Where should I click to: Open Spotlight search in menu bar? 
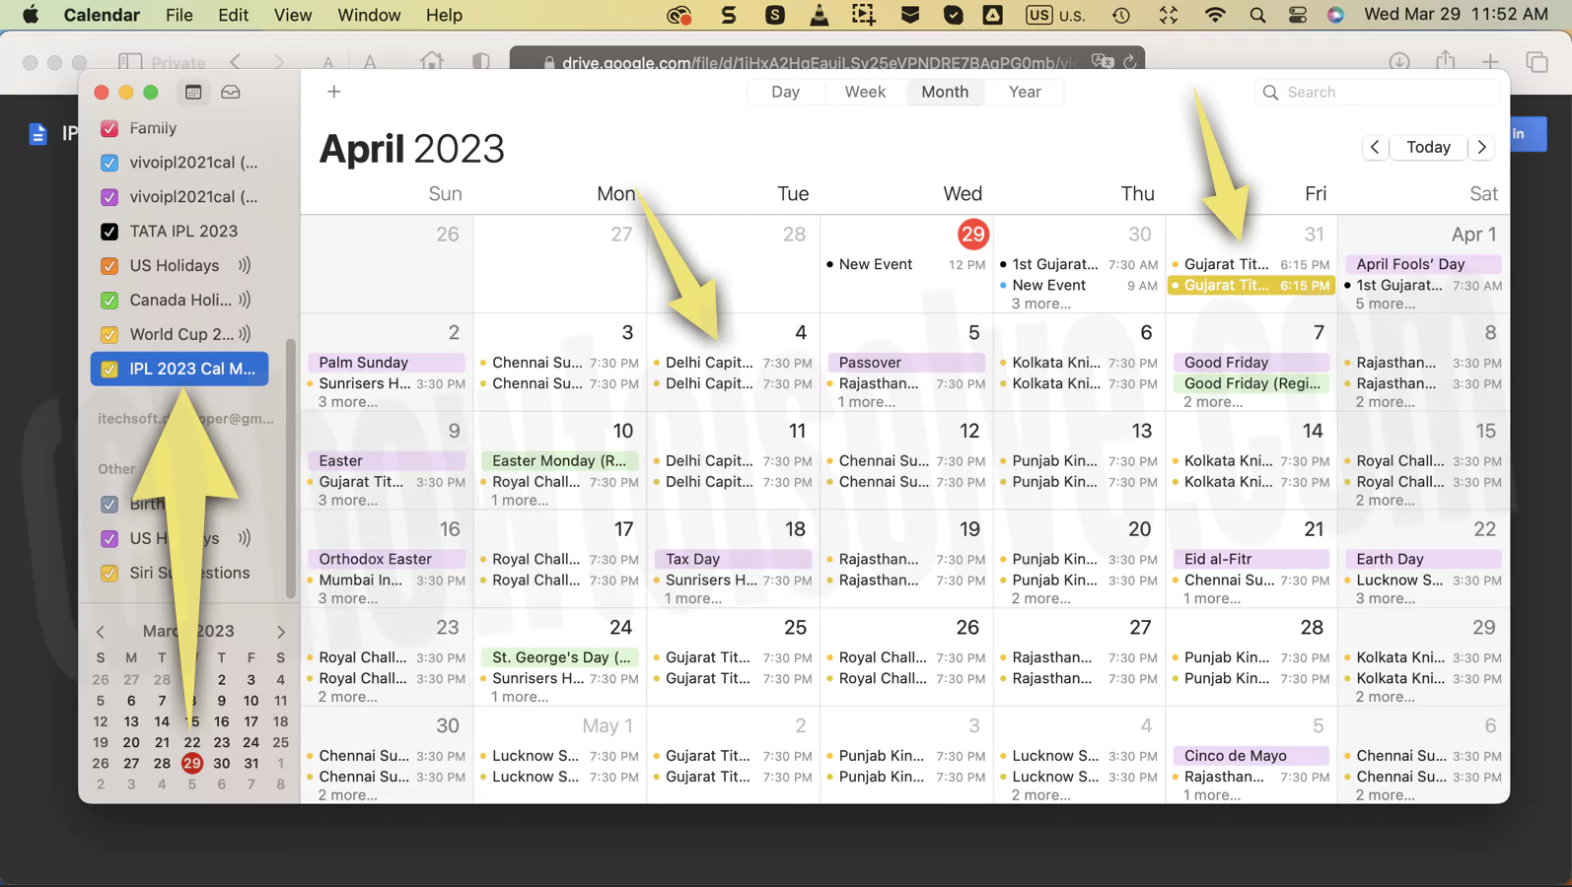click(x=1257, y=15)
